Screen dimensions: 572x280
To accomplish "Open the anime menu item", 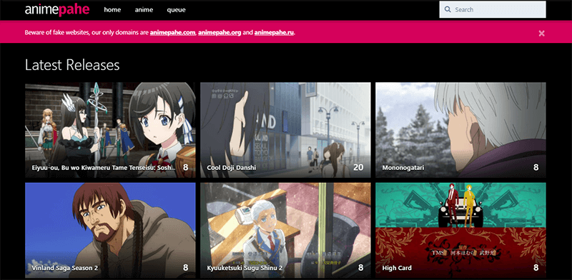I will tap(144, 10).
